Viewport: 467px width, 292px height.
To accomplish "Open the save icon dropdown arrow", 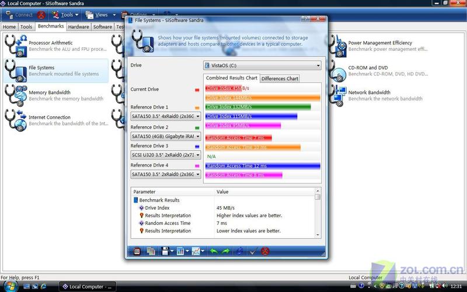I will point(172,252).
